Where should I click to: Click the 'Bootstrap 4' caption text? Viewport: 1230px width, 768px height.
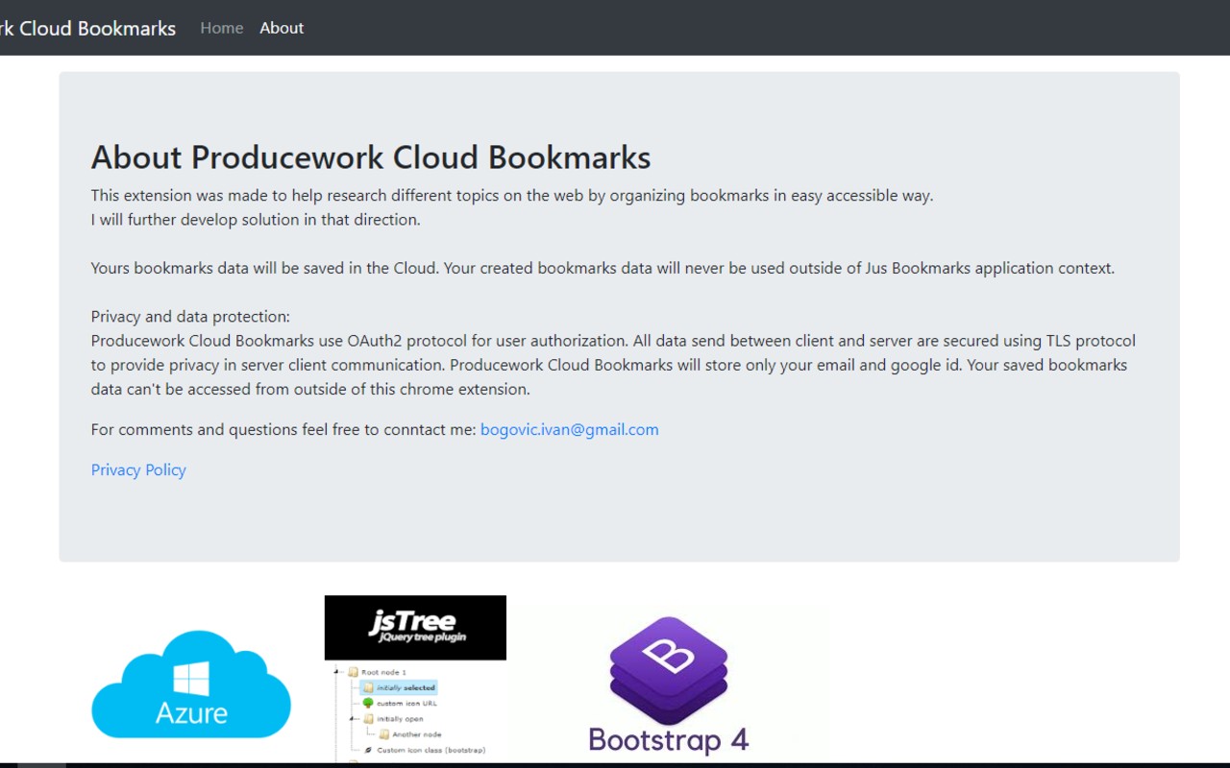tap(669, 740)
